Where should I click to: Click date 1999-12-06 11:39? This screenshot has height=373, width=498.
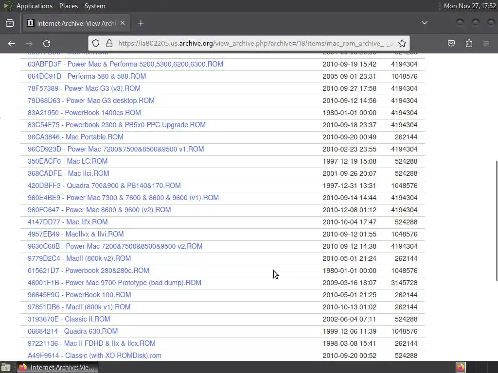point(349,331)
